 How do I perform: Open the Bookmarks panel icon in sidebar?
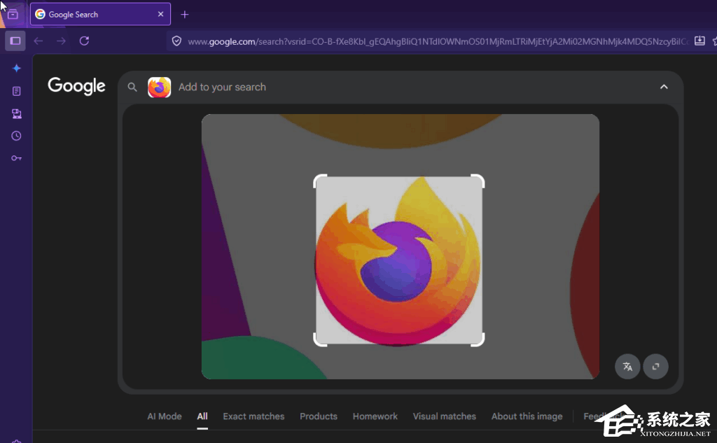click(x=15, y=90)
